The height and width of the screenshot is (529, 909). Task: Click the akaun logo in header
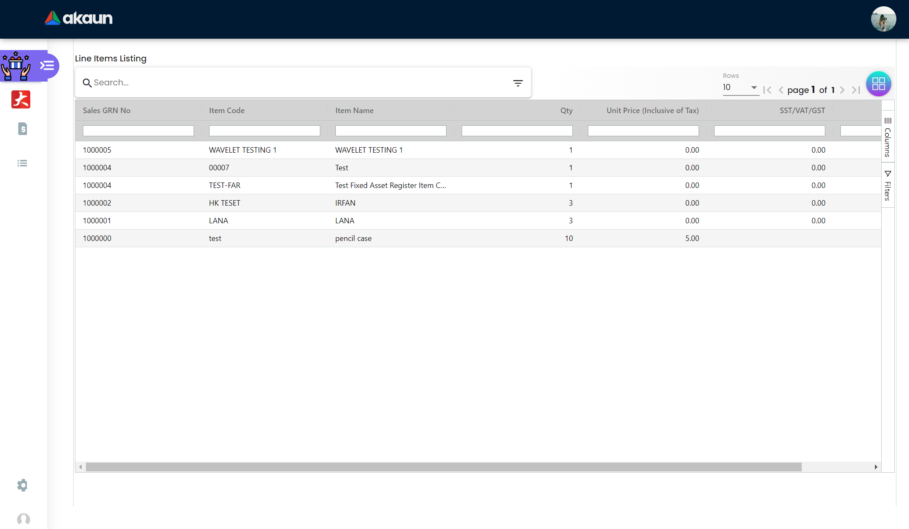[79, 18]
